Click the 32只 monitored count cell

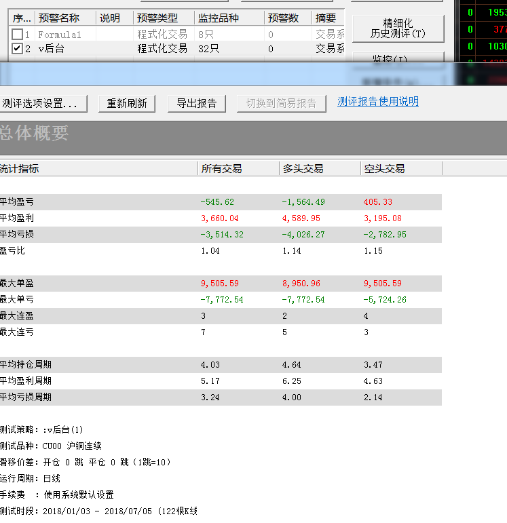tap(208, 49)
